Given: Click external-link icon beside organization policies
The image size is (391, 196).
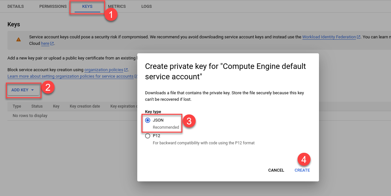Looking at the screenshot, I should click(126, 70).
